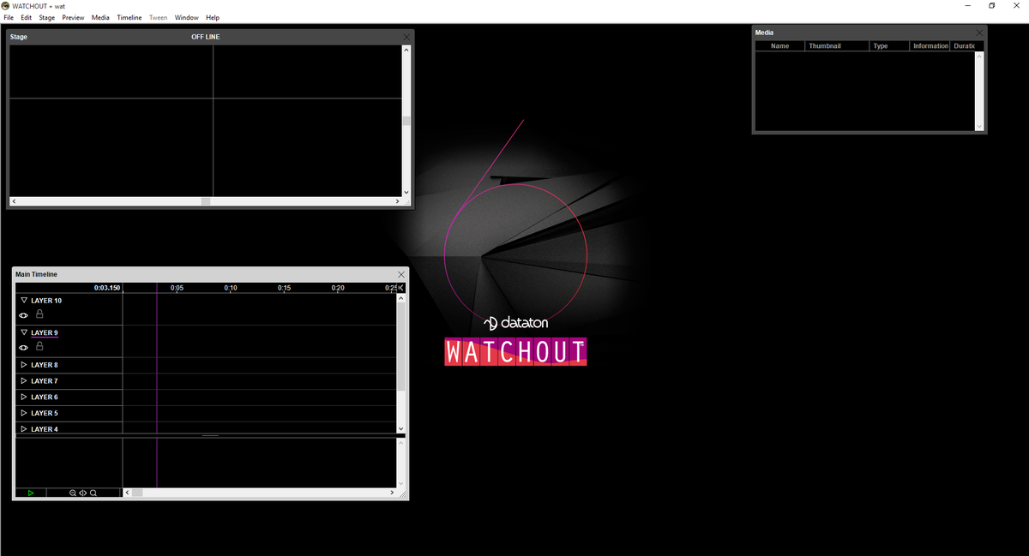Click the timeline layers scroll down arrow
Image resolution: width=1029 pixels, height=556 pixels.
click(x=400, y=427)
